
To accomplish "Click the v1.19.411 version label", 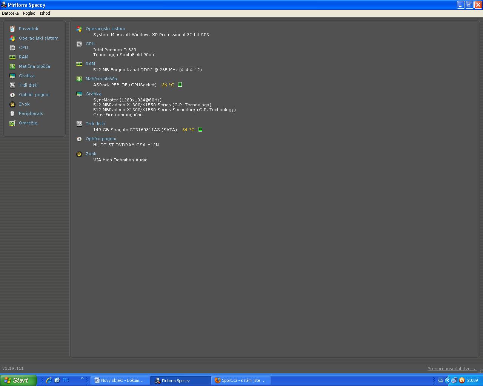I will click(13, 368).
